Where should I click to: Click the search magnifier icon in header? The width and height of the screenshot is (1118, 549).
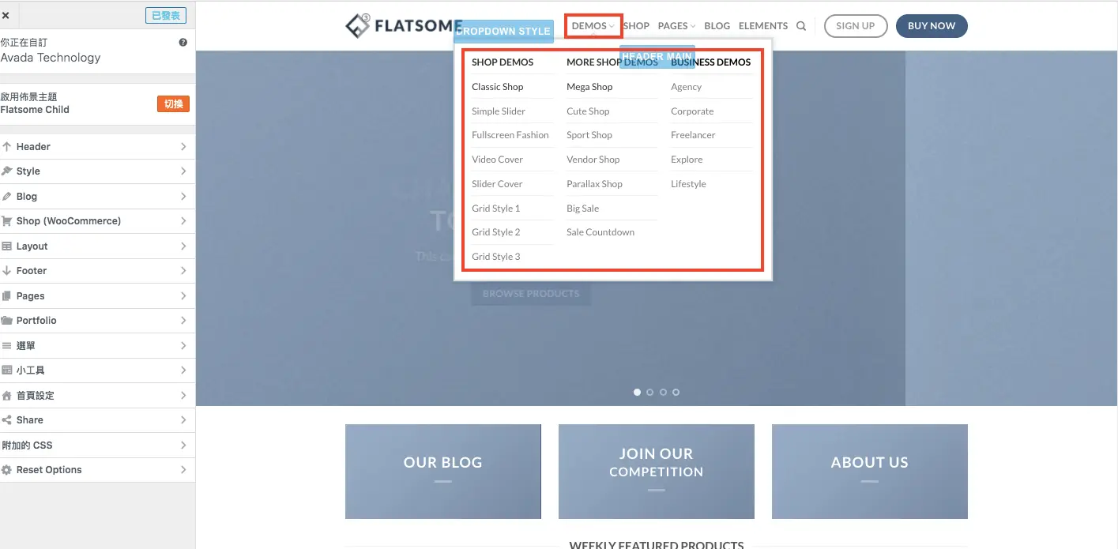click(x=801, y=26)
